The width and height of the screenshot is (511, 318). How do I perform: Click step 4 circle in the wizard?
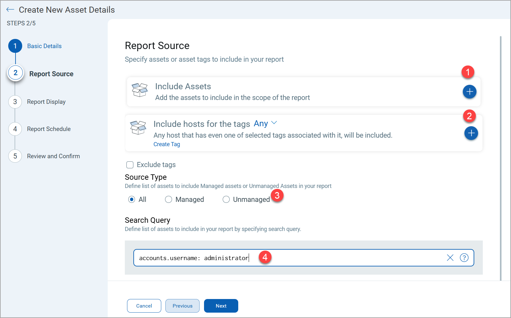(x=15, y=129)
